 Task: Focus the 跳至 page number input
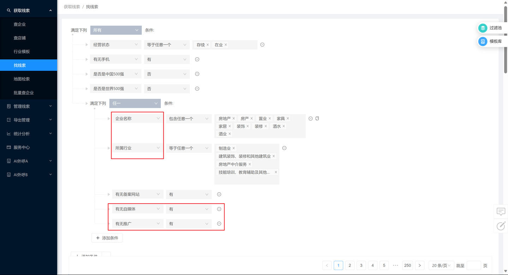tap(474, 265)
